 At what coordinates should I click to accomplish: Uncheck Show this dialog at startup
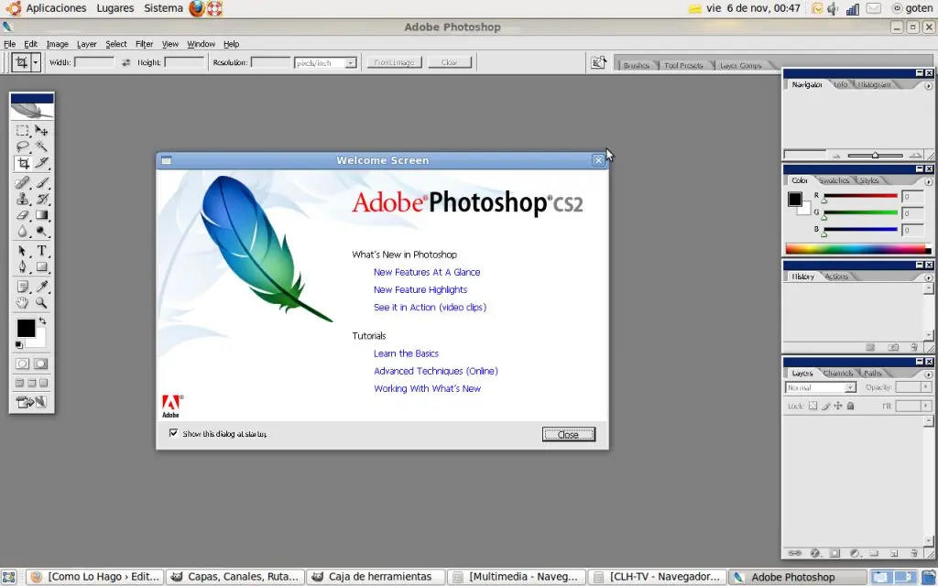coord(173,433)
